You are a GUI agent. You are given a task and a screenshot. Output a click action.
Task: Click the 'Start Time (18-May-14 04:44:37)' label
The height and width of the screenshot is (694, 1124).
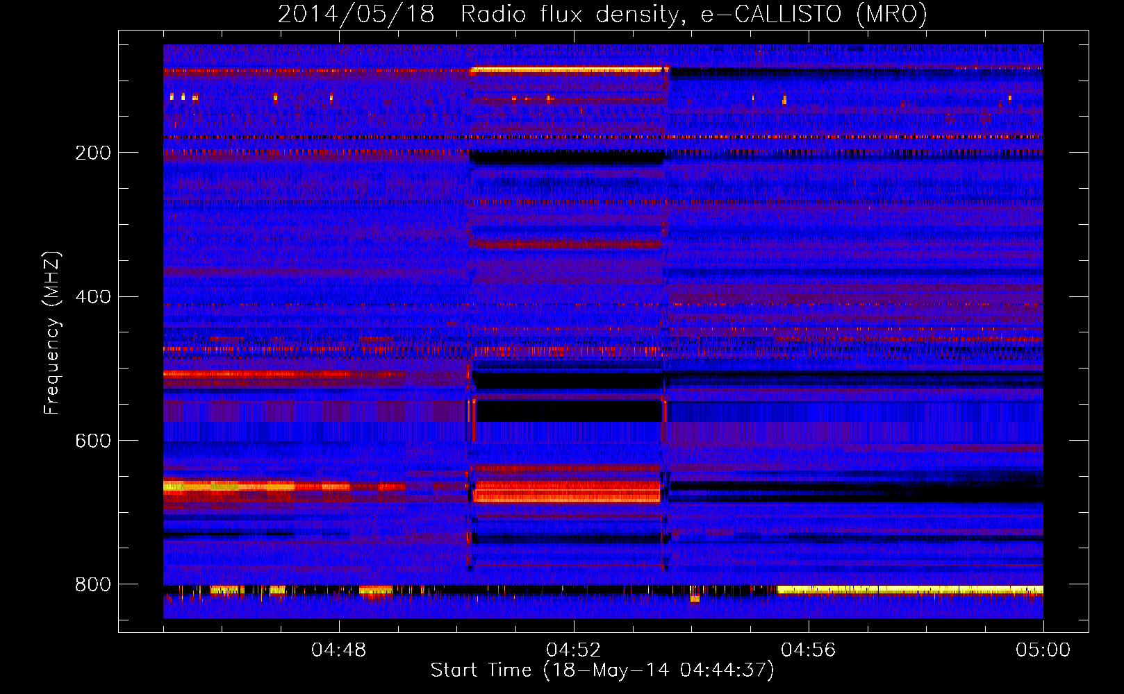(602, 670)
